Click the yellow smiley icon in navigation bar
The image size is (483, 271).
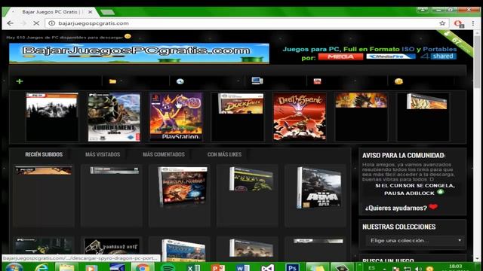point(398,81)
